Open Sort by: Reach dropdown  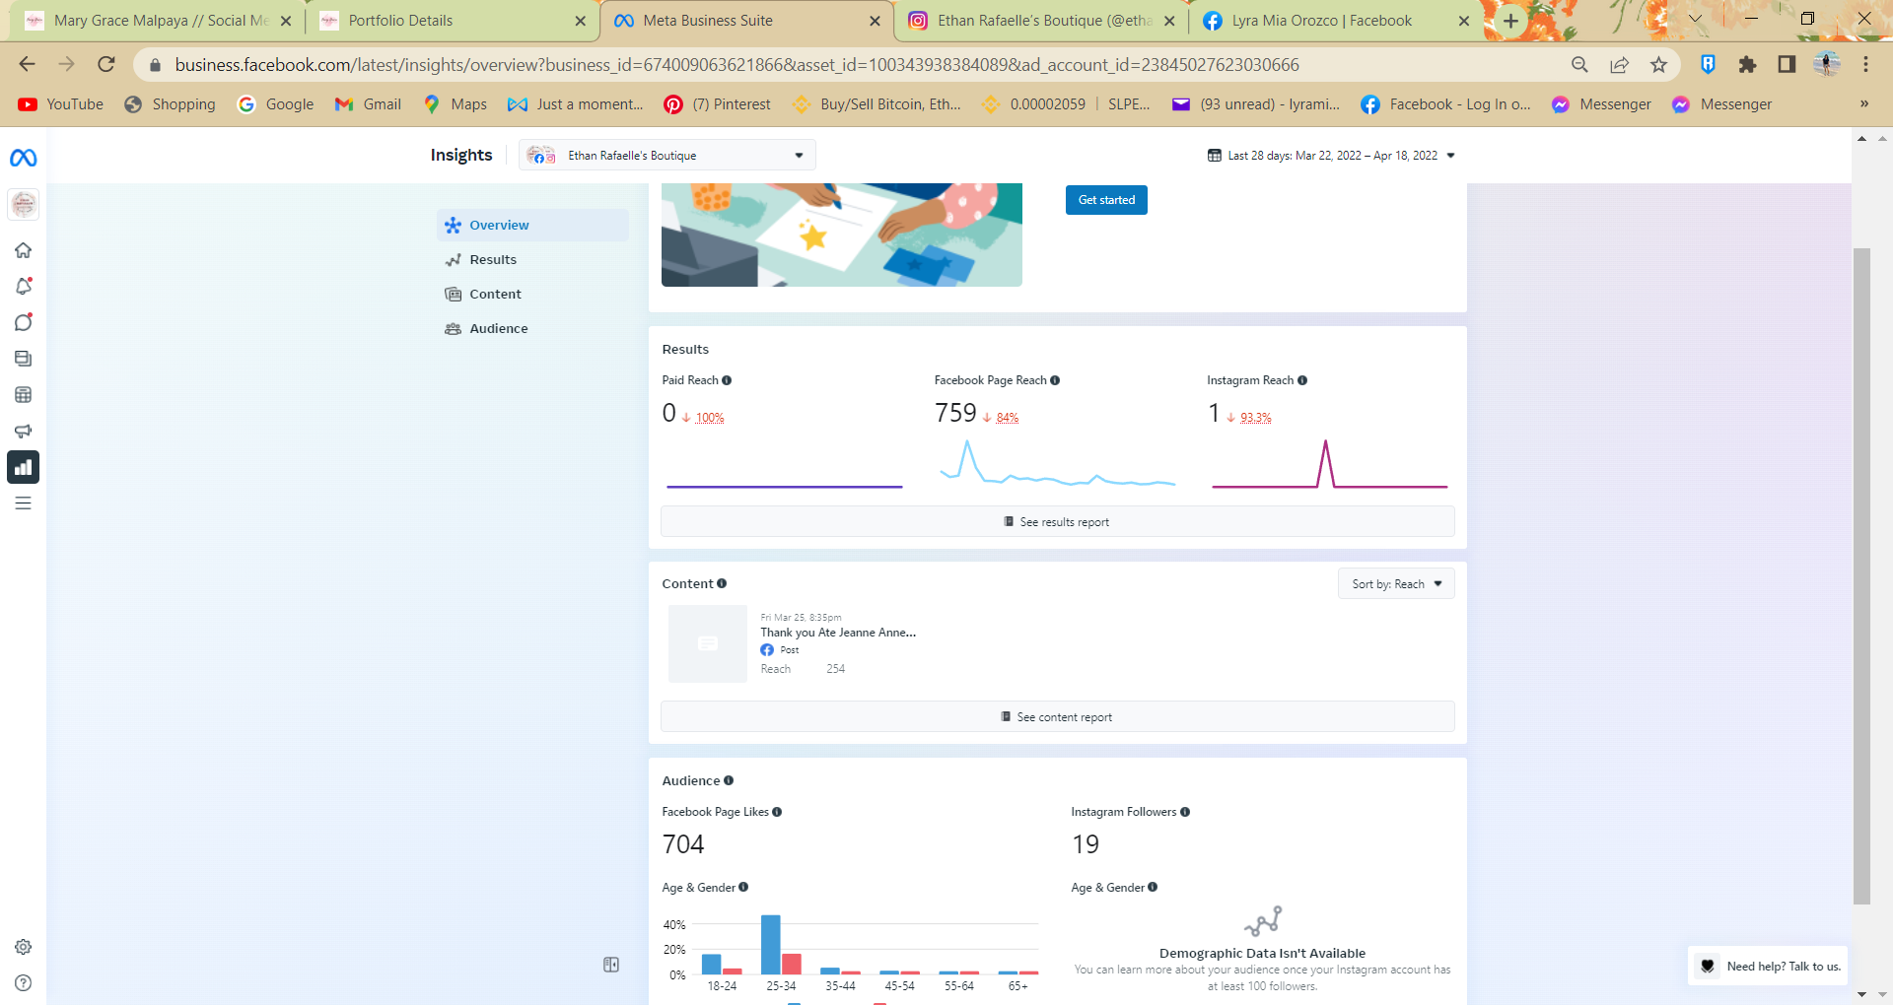tap(1396, 584)
